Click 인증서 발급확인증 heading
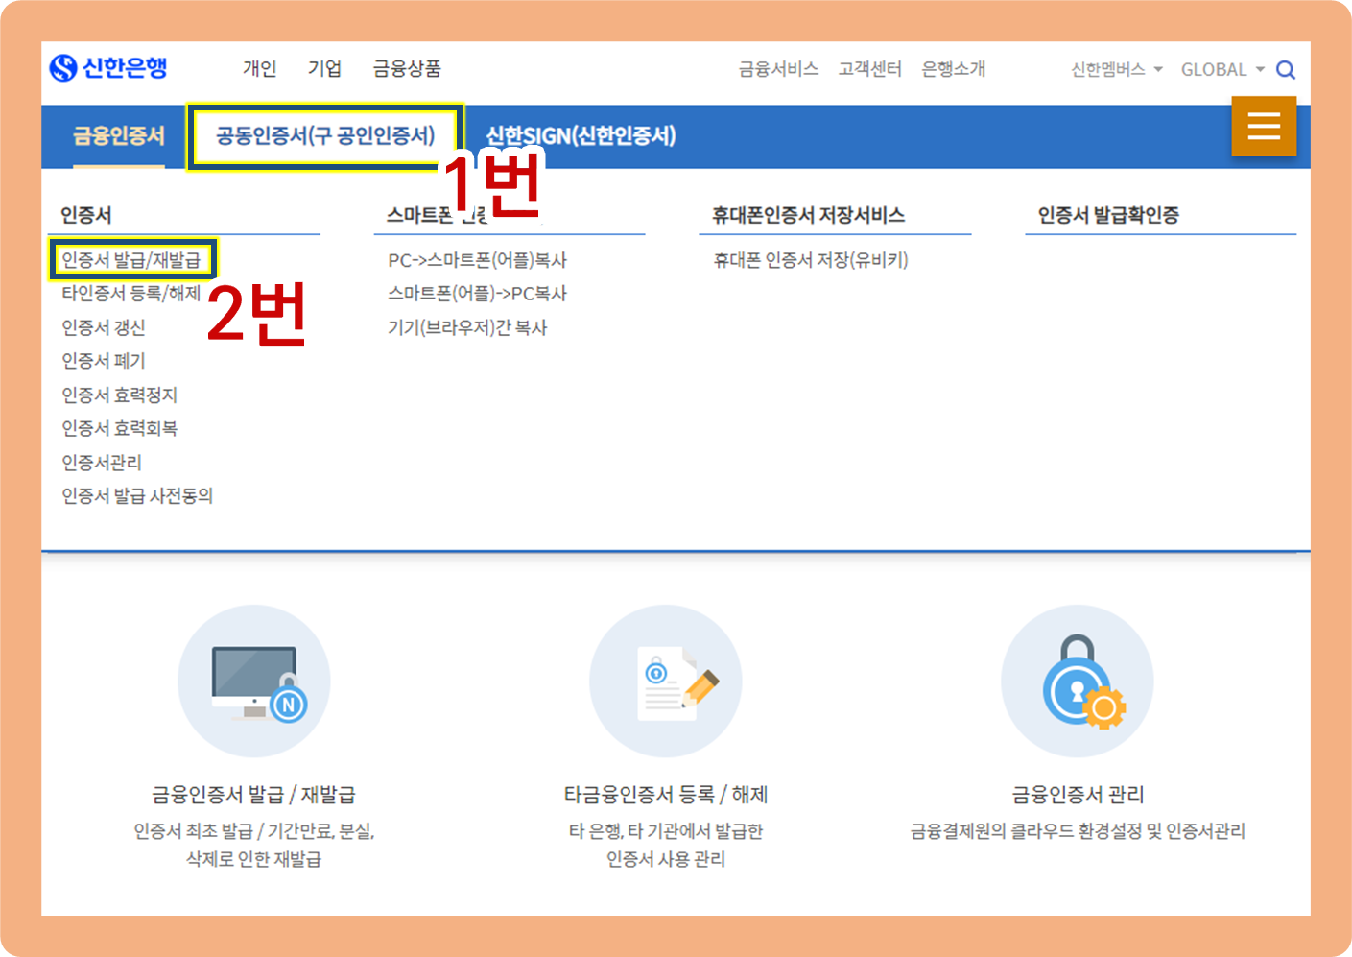Screen dimensions: 1352x957 point(1108,215)
